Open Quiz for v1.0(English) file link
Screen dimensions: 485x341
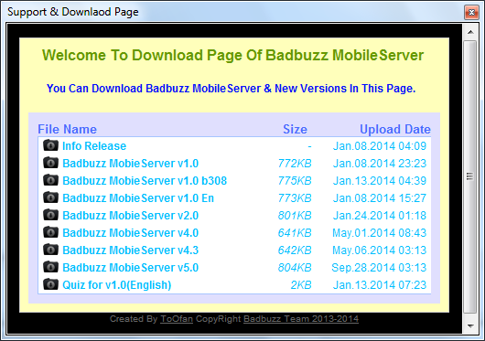tap(117, 285)
